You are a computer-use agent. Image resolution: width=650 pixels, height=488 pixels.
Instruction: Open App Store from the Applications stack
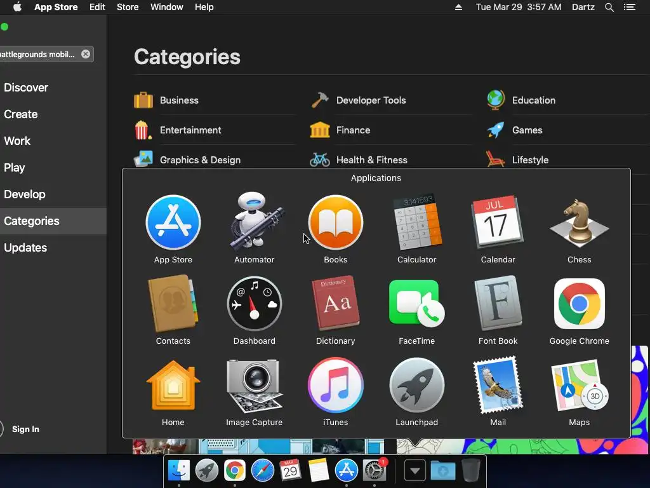click(173, 222)
